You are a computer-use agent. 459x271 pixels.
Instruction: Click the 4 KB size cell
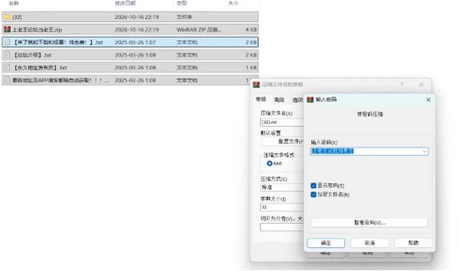pos(251,30)
